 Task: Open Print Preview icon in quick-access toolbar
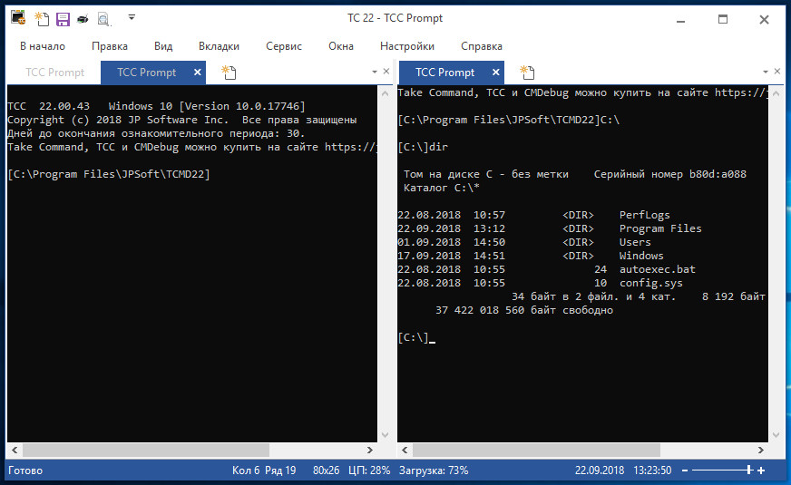[104, 19]
